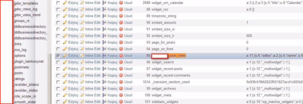Tick the checkbox for sidebars_widgets row
Viewport: 303px width, 104px height.
[x=58, y=102]
